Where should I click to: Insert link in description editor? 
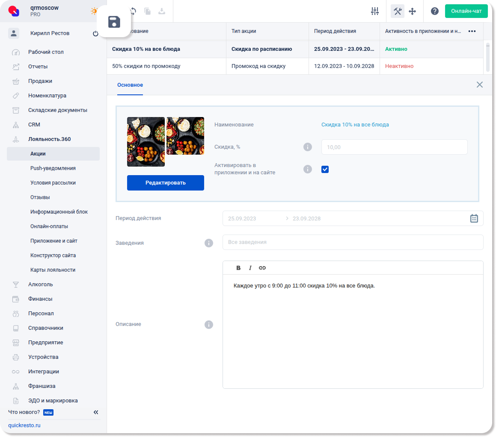[x=262, y=268]
